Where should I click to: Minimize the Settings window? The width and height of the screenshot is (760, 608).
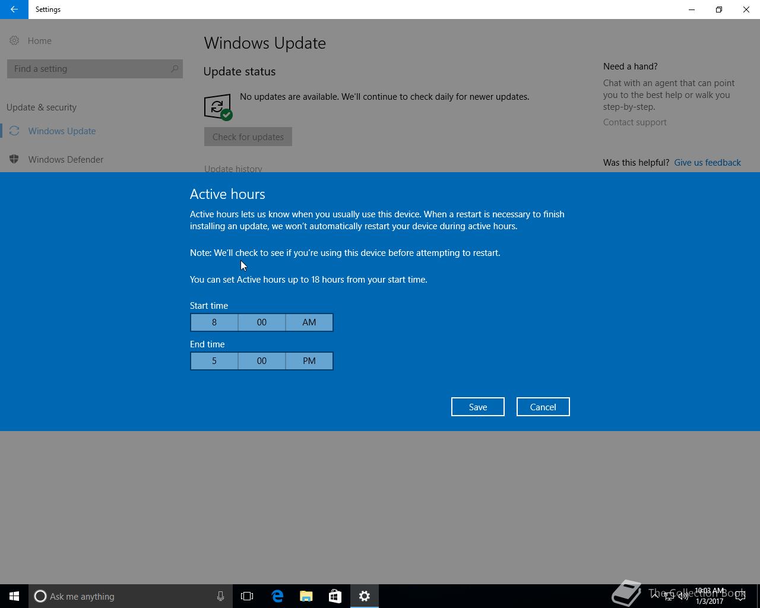point(692,9)
